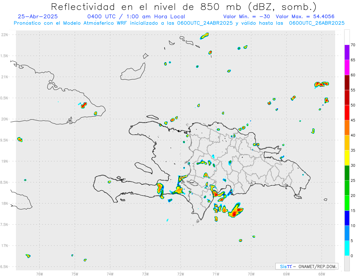Click the '10' value on the color scale
The height and width of the screenshot is (278, 361).
353,226
